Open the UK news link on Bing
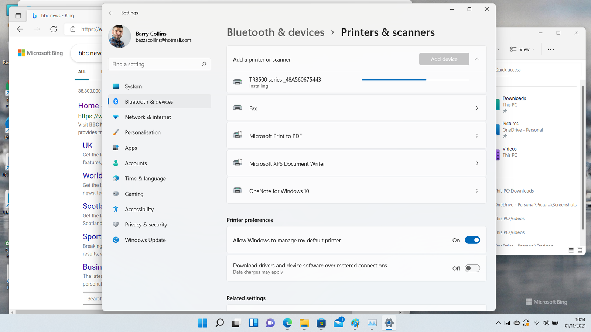The height and width of the screenshot is (332, 591). pyautogui.click(x=88, y=145)
